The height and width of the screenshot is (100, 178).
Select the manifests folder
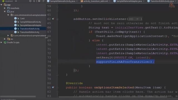click(x=15, y=8)
